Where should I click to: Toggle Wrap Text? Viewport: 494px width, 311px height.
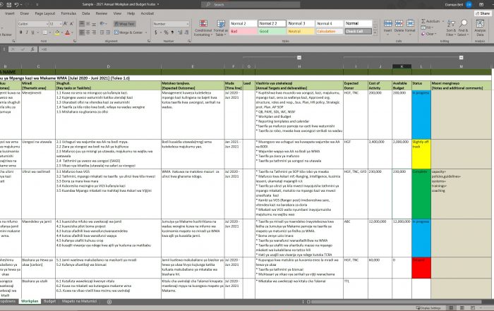[x=125, y=24]
